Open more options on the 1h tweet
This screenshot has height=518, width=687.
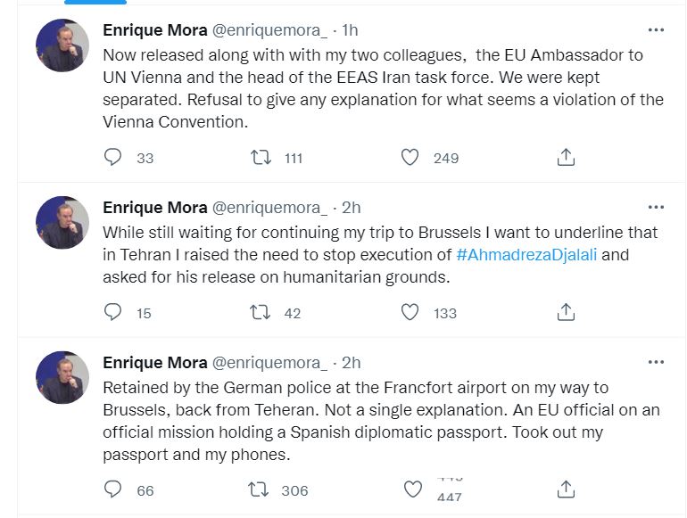click(x=656, y=29)
